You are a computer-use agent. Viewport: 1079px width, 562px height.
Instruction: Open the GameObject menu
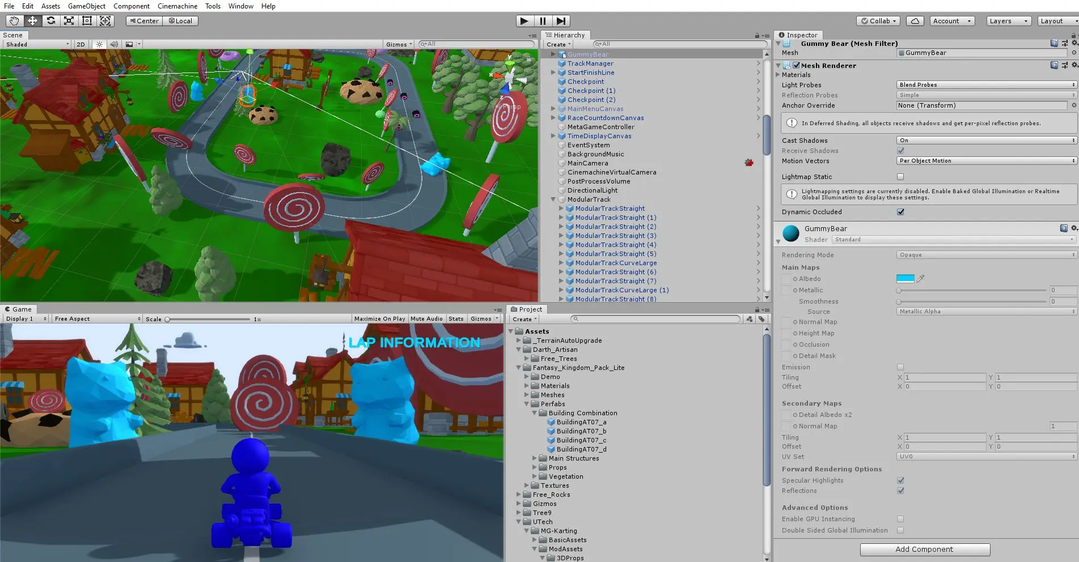pos(86,6)
